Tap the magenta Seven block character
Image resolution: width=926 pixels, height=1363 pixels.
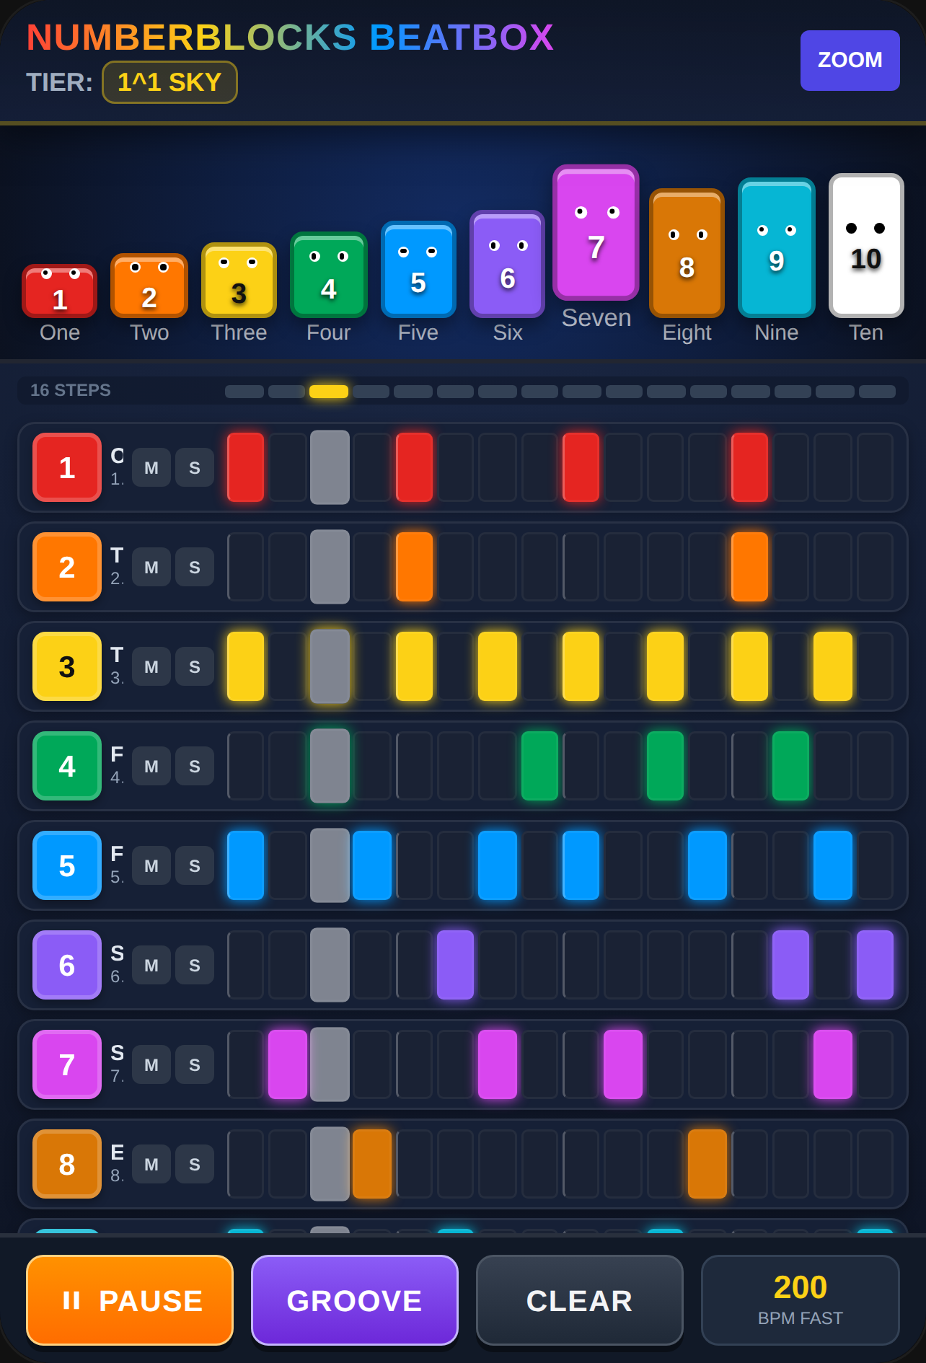coord(596,232)
